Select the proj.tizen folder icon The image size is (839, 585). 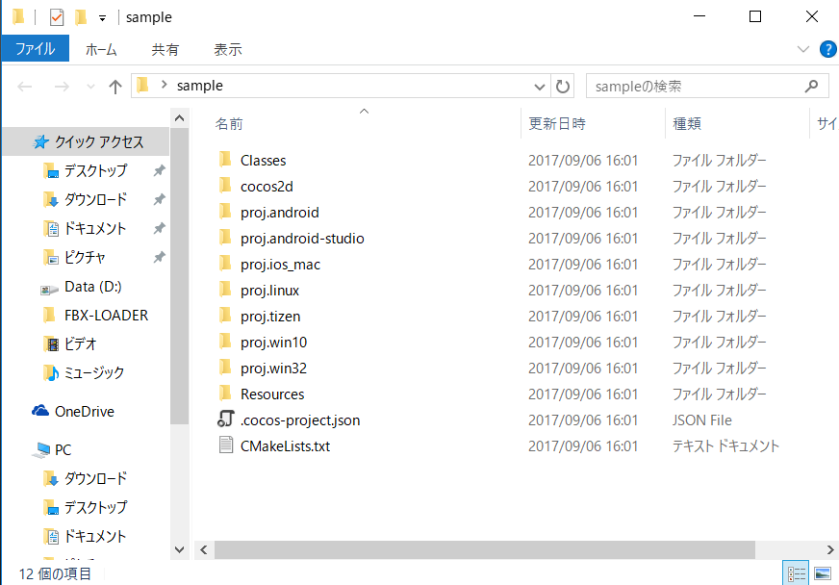225,316
